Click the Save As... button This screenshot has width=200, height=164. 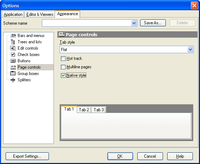[x=153, y=23]
